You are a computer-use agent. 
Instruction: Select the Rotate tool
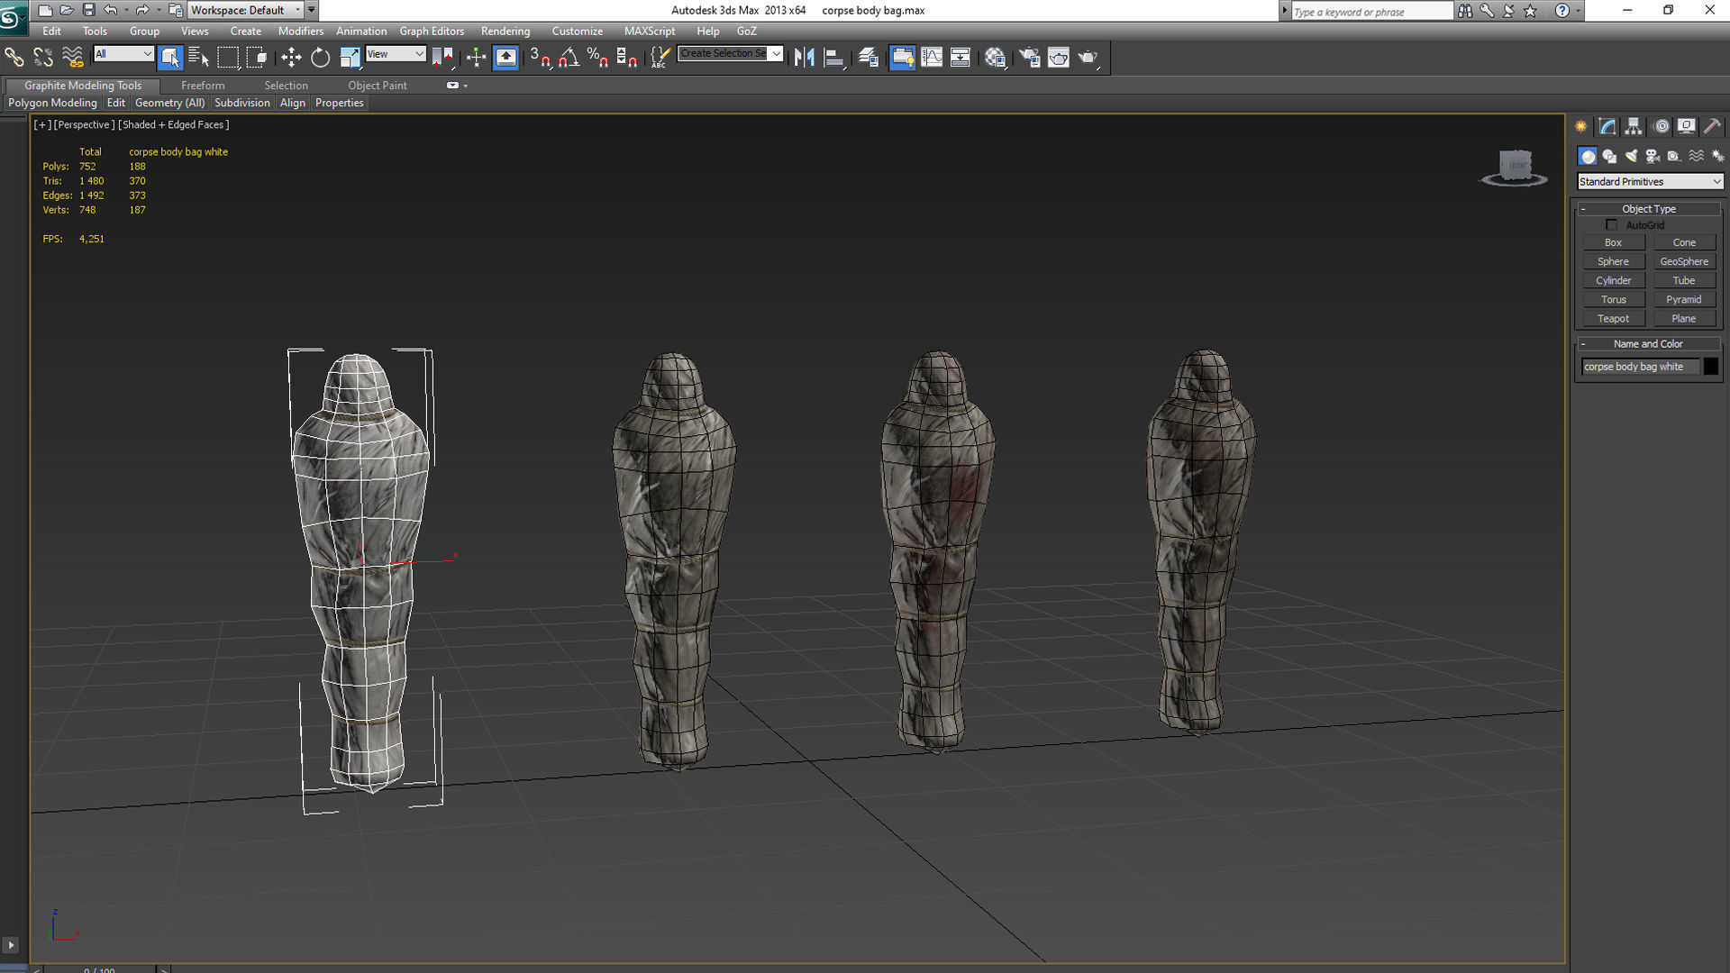[x=320, y=58]
